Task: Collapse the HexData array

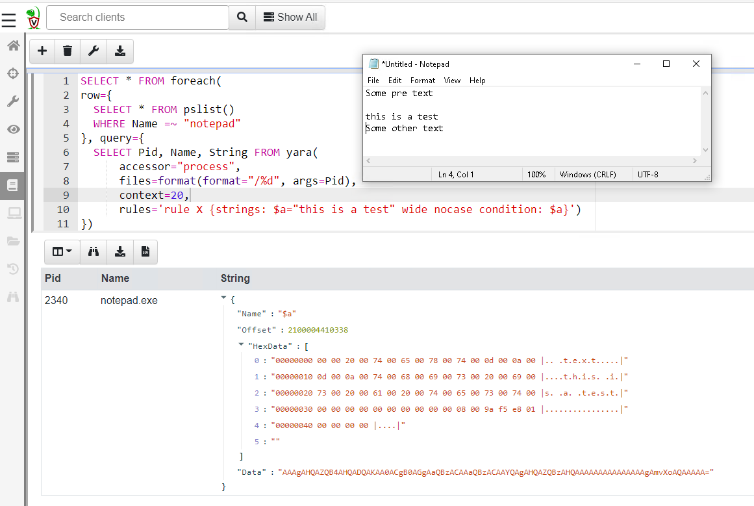Action: coord(242,346)
